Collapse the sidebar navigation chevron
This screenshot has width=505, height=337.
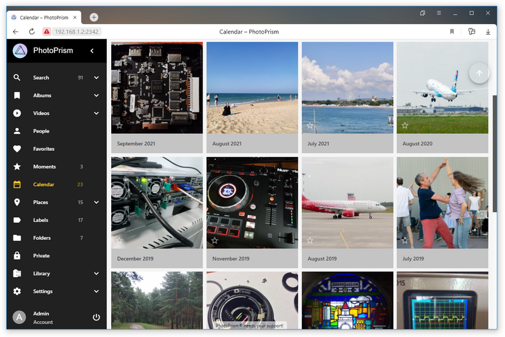click(92, 51)
